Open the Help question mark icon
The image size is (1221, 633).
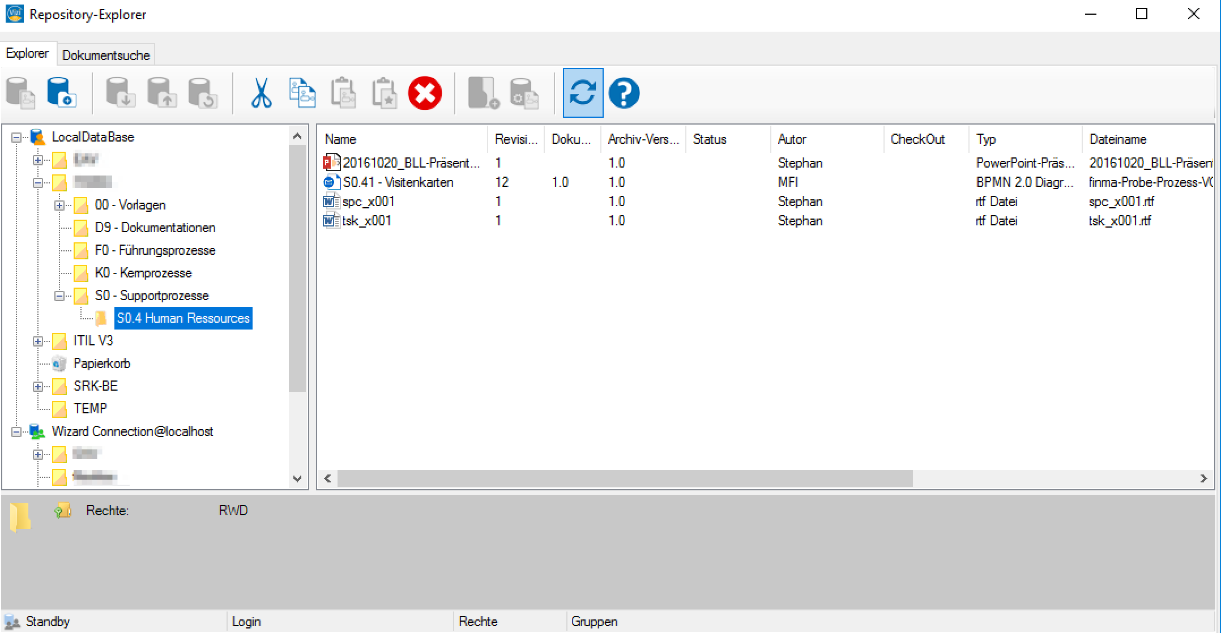[x=624, y=93]
